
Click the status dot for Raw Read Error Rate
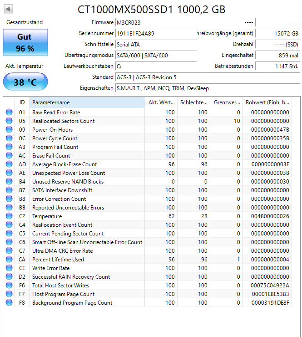pos(9,112)
